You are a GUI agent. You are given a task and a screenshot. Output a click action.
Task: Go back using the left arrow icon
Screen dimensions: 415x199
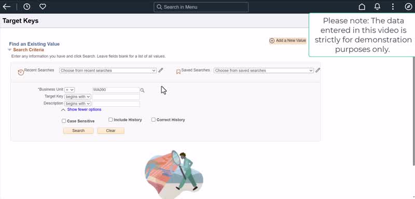point(7,7)
